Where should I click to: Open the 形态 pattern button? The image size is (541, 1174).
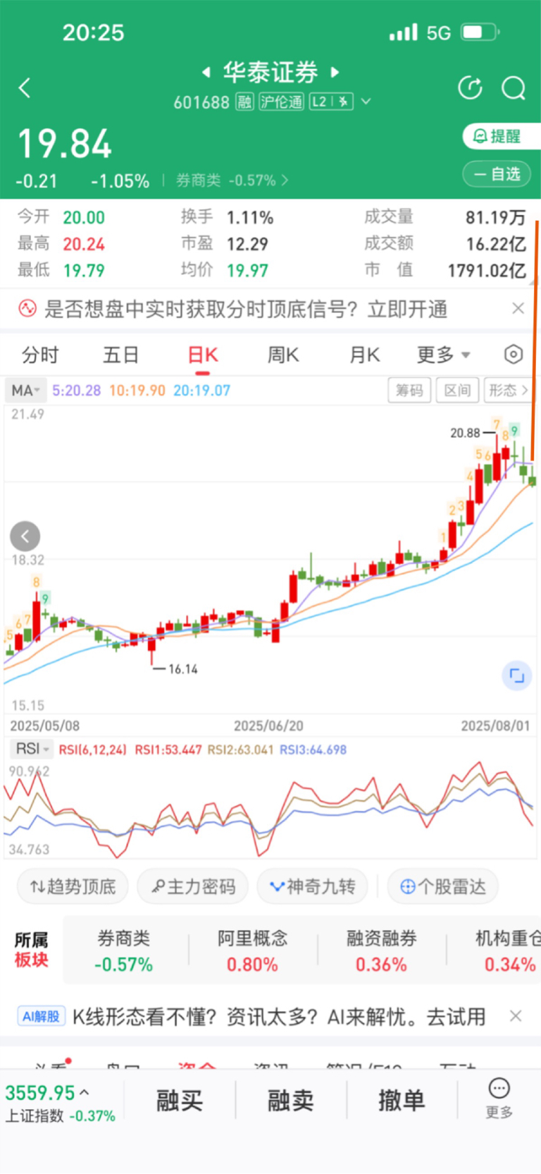pos(509,390)
